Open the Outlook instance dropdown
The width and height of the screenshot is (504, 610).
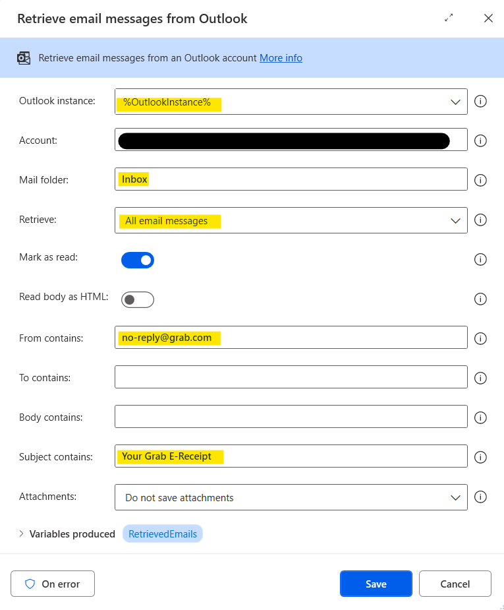[x=291, y=102]
